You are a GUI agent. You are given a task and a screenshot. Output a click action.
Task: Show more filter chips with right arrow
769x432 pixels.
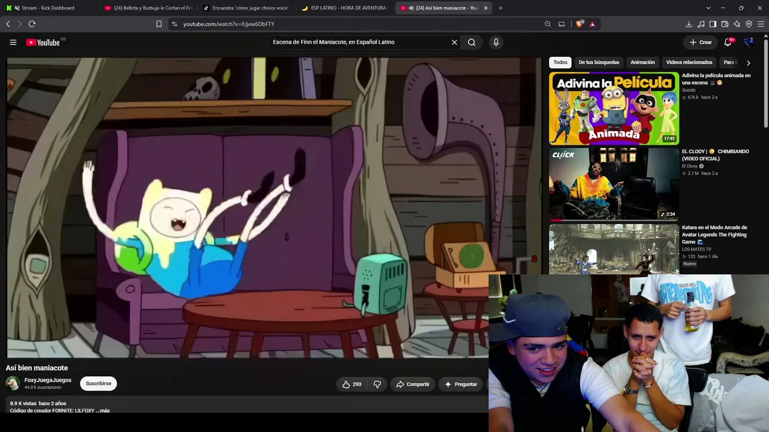point(748,62)
